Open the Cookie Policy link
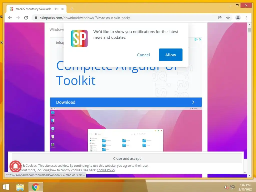Image resolution: width=256 pixels, height=192 pixels. tap(106, 170)
